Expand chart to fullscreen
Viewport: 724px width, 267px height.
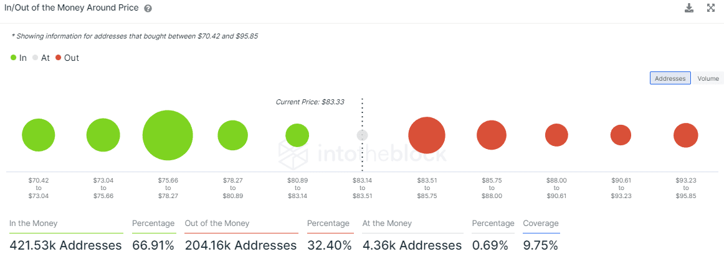(711, 8)
